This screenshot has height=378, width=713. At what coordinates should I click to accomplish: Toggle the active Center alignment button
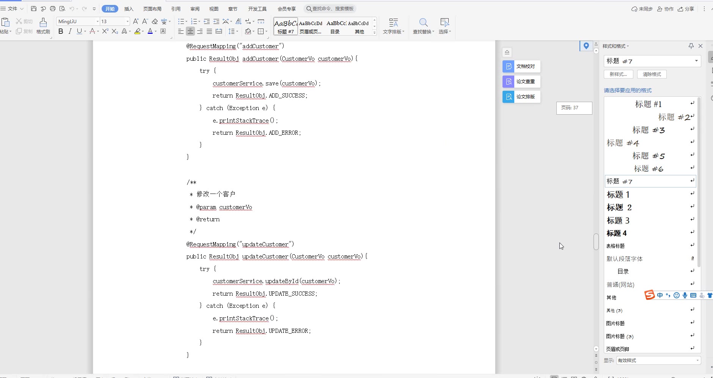tap(190, 31)
